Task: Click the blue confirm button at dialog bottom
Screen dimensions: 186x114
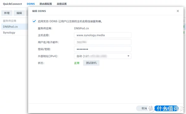Action: (166, 108)
